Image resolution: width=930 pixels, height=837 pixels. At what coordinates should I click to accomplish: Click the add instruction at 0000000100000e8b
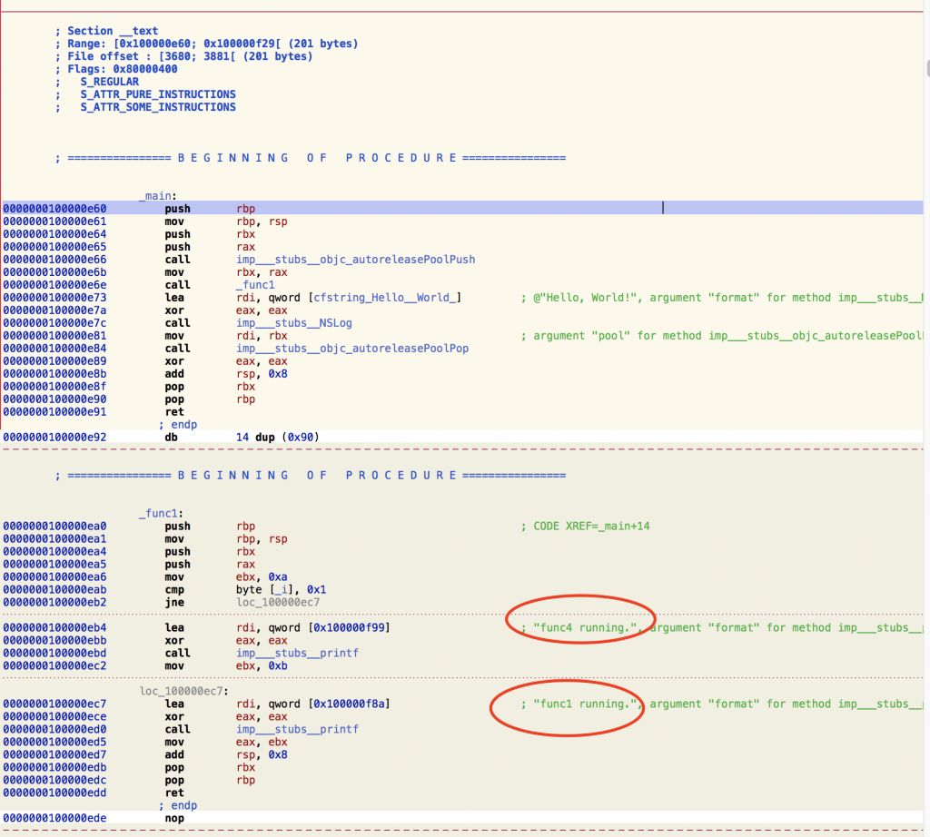[174, 373]
